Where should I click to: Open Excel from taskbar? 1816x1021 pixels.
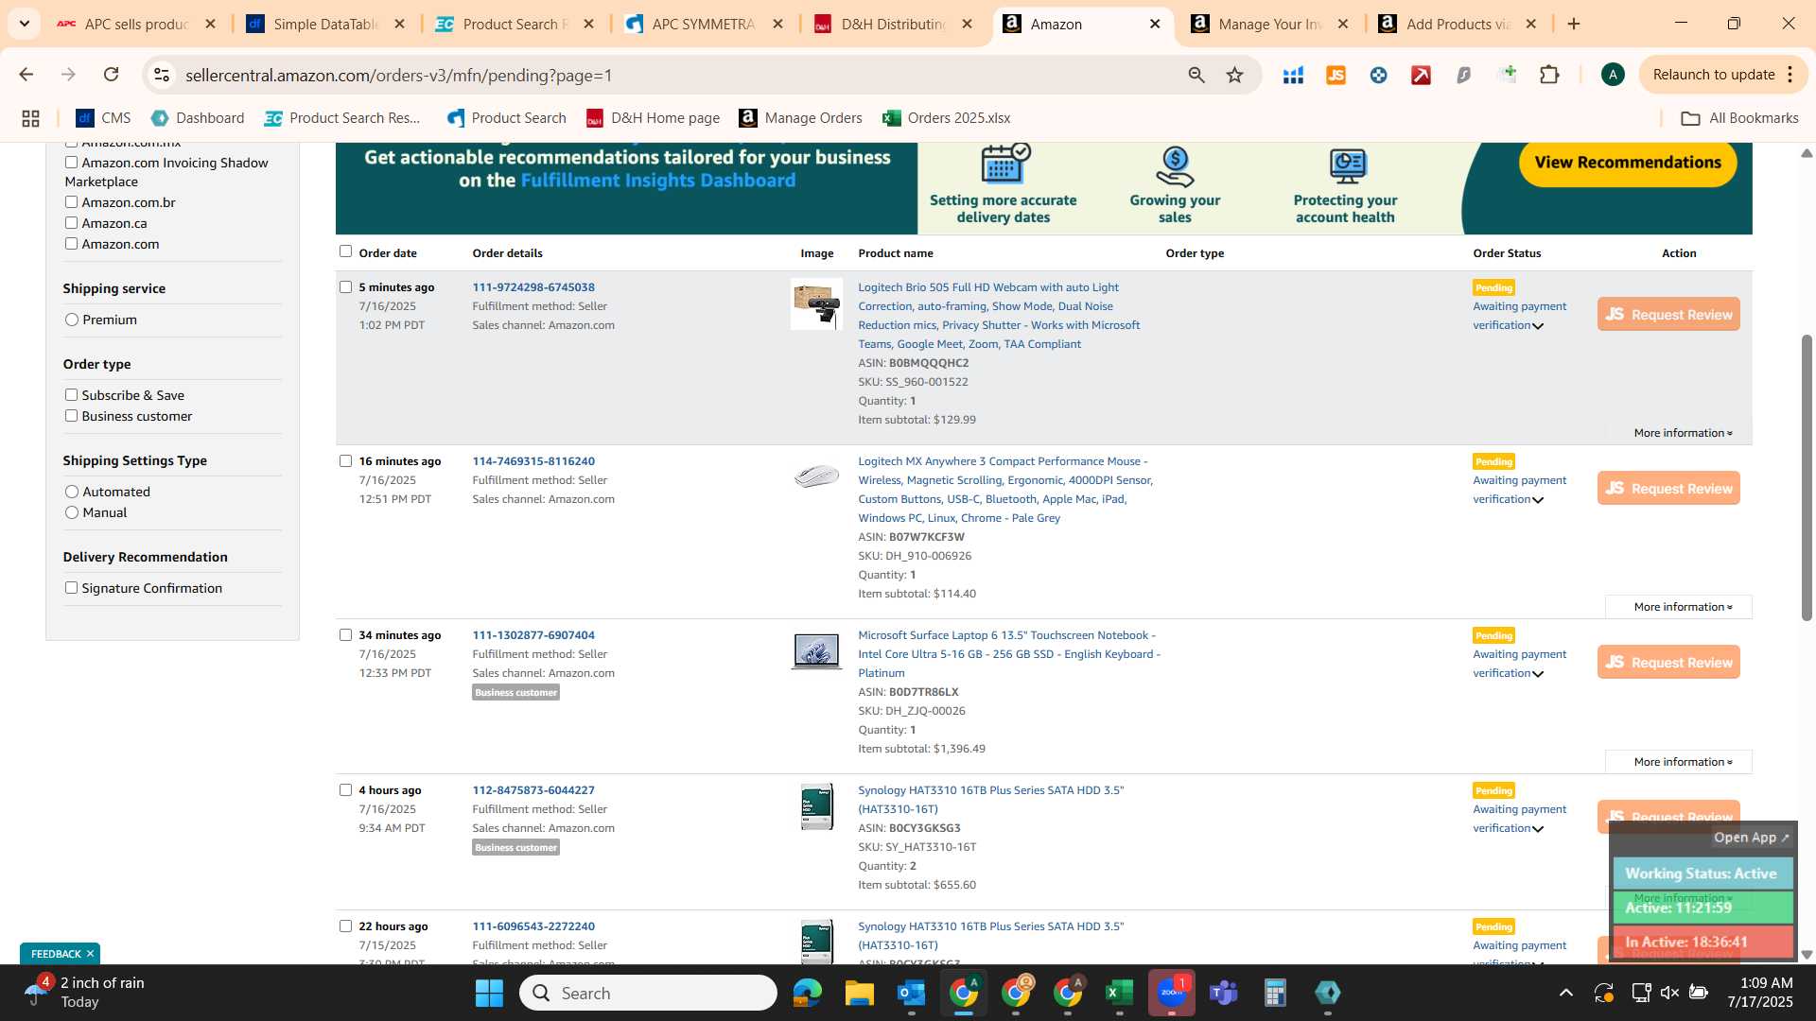click(x=1119, y=993)
